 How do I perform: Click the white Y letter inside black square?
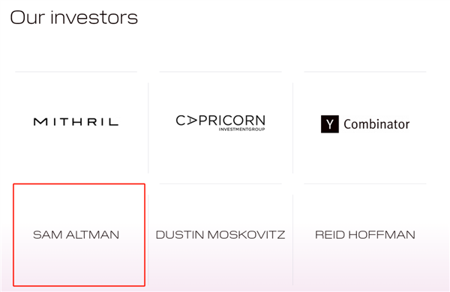(x=330, y=124)
